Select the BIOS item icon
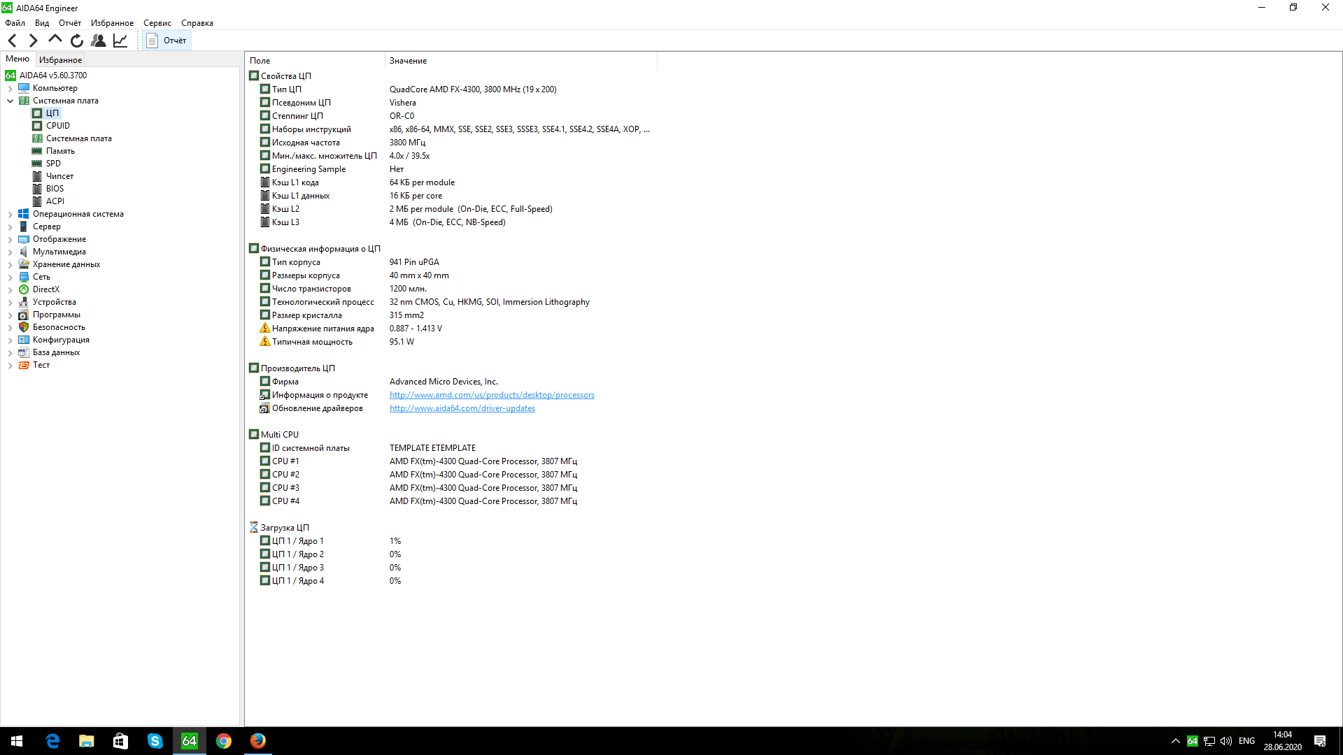1343x755 pixels. 37,189
